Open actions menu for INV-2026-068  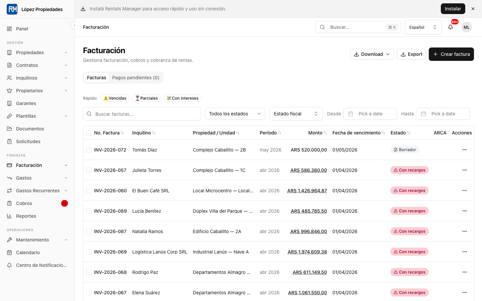pos(465,272)
